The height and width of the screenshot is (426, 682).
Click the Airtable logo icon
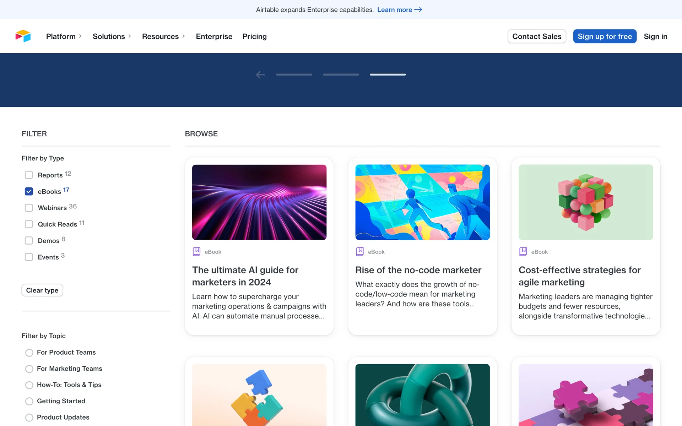click(x=23, y=36)
